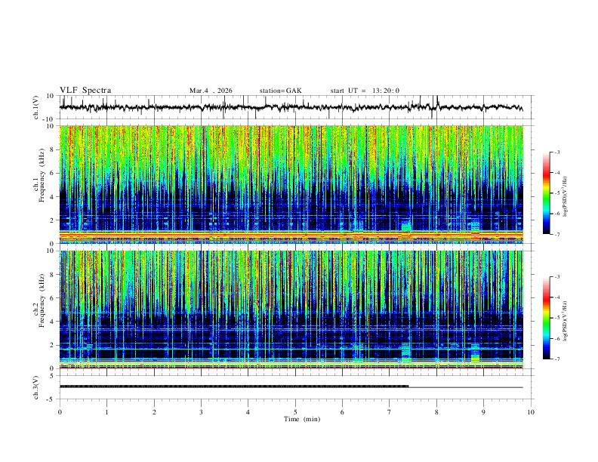Image resolution: width=598 pixels, height=462 pixels.
Task: Click inside the ch.1 spectrogram panel
Action: coord(291,184)
